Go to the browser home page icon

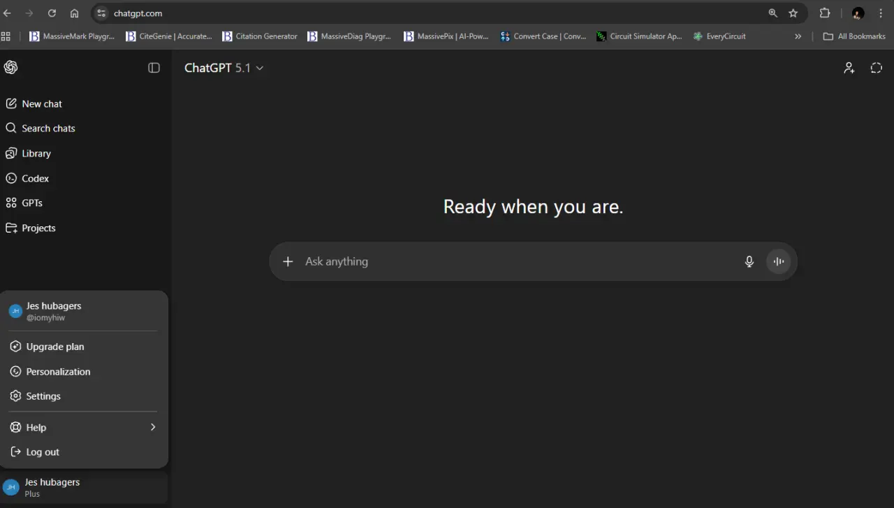tap(74, 13)
